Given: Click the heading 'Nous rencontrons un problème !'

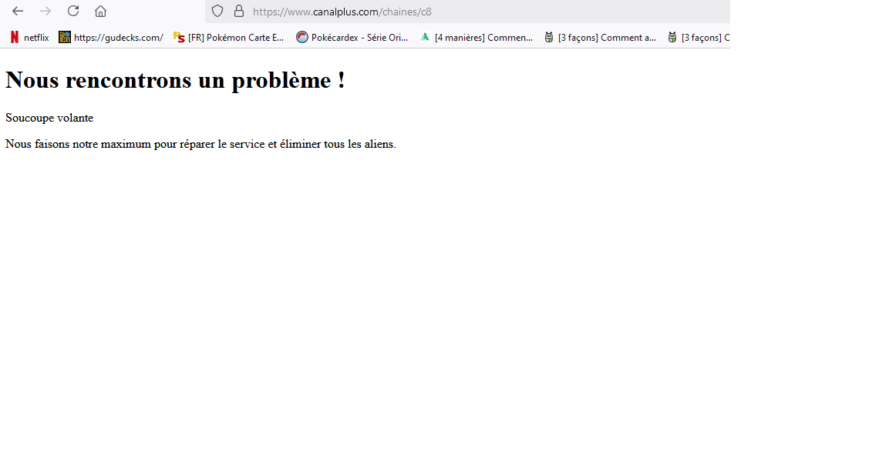Looking at the screenshot, I should coord(175,80).
